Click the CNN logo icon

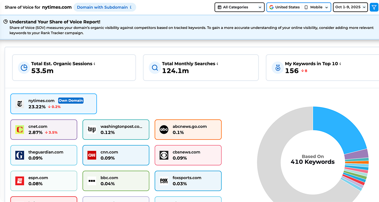pyautogui.click(x=92, y=155)
